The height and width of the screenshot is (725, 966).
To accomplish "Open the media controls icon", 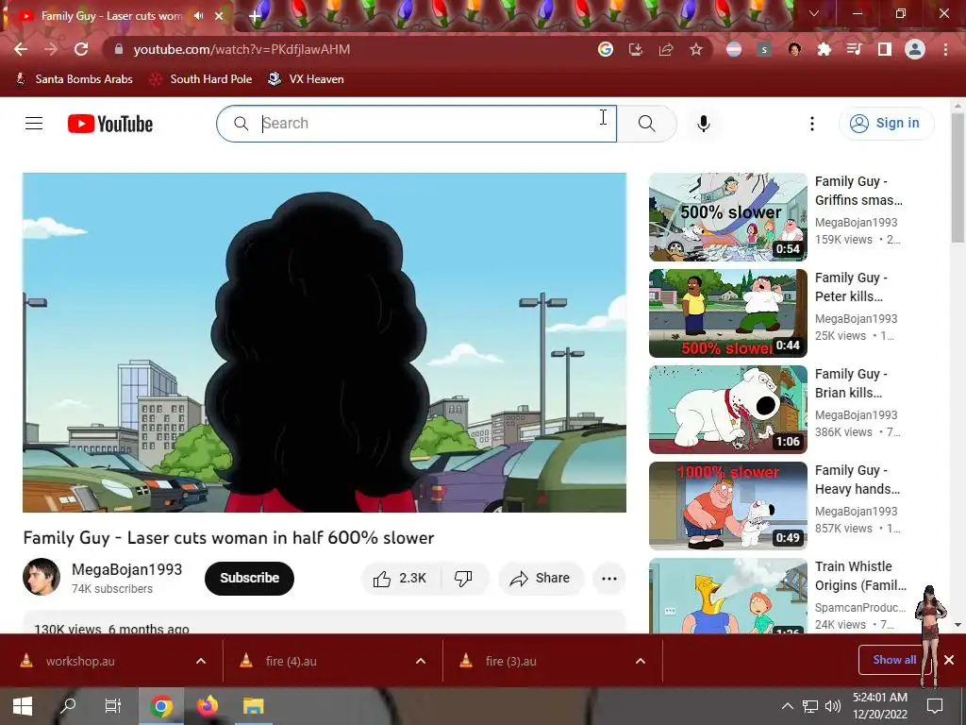I will click(x=855, y=49).
